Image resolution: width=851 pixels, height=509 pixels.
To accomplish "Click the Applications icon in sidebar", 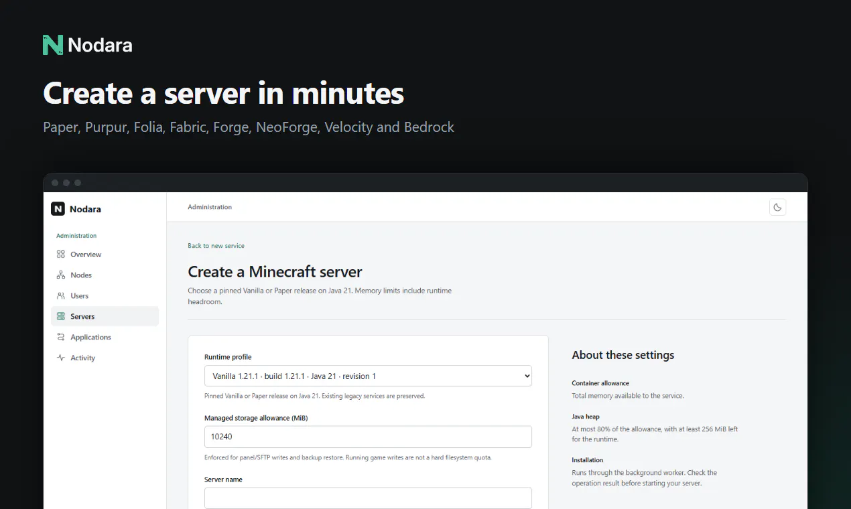I will click(61, 338).
